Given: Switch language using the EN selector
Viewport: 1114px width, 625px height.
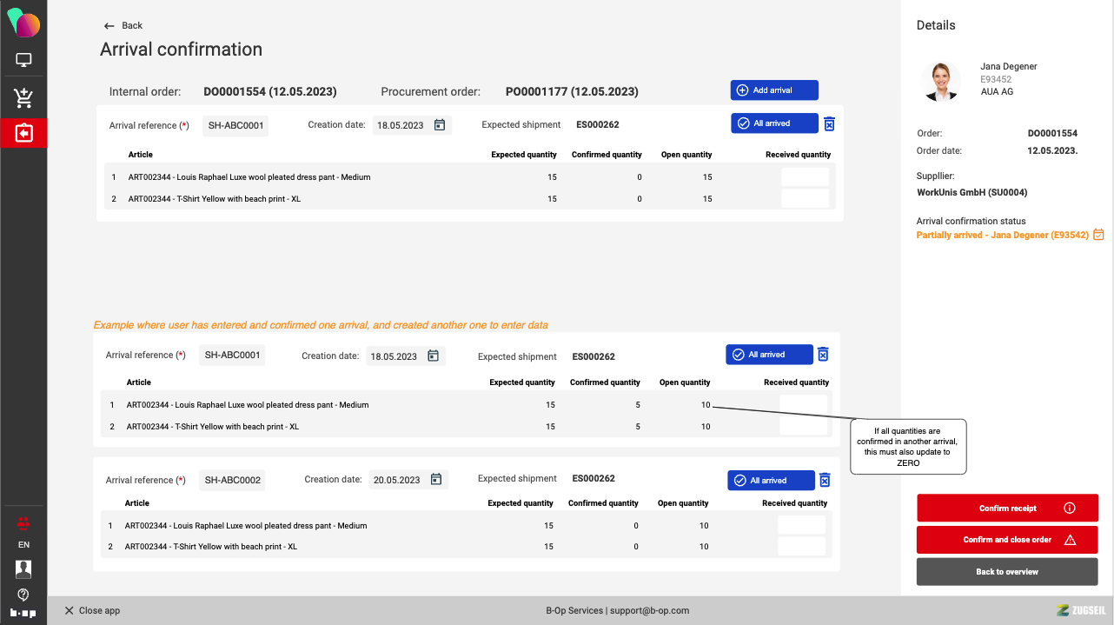Looking at the screenshot, I should (23, 545).
